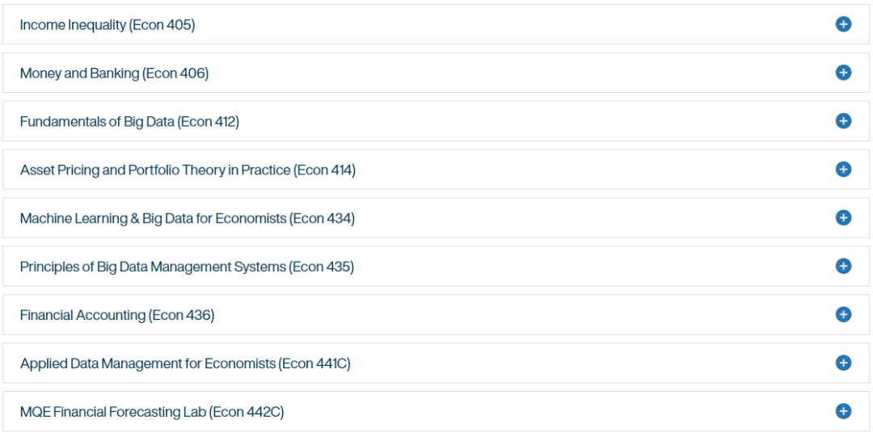Viewport: 873px width, 437px height.
Task: Click the (Econ 406) course code label
Action: coord(175,74)
